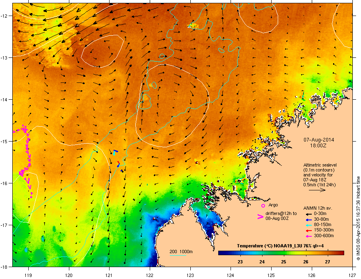Click the longitude axis label 127
Screen dimensions: 361x279
point(352,275)
